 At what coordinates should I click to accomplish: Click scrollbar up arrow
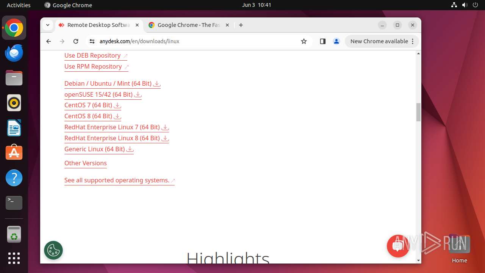(418, 53)
